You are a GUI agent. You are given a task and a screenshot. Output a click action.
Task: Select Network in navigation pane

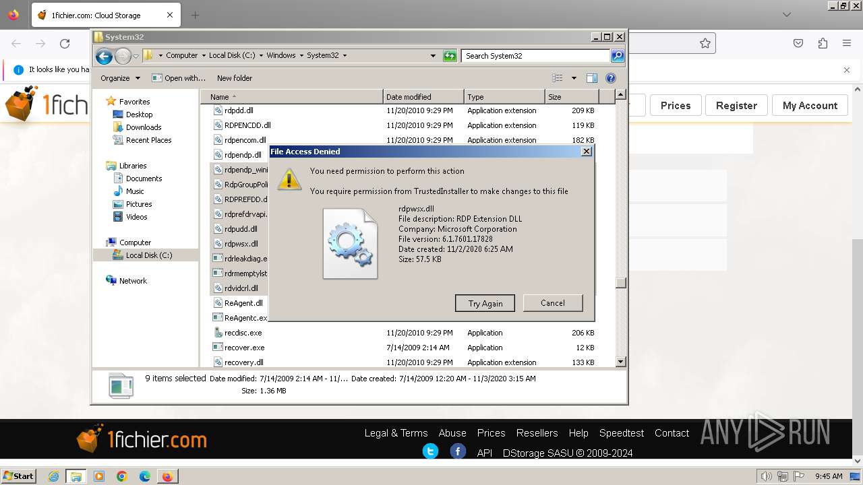(x=133, y=281)
